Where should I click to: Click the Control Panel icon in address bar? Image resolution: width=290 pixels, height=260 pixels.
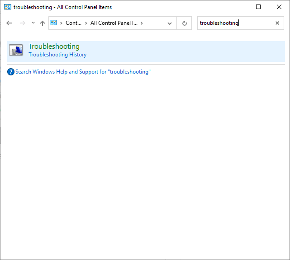54,23
